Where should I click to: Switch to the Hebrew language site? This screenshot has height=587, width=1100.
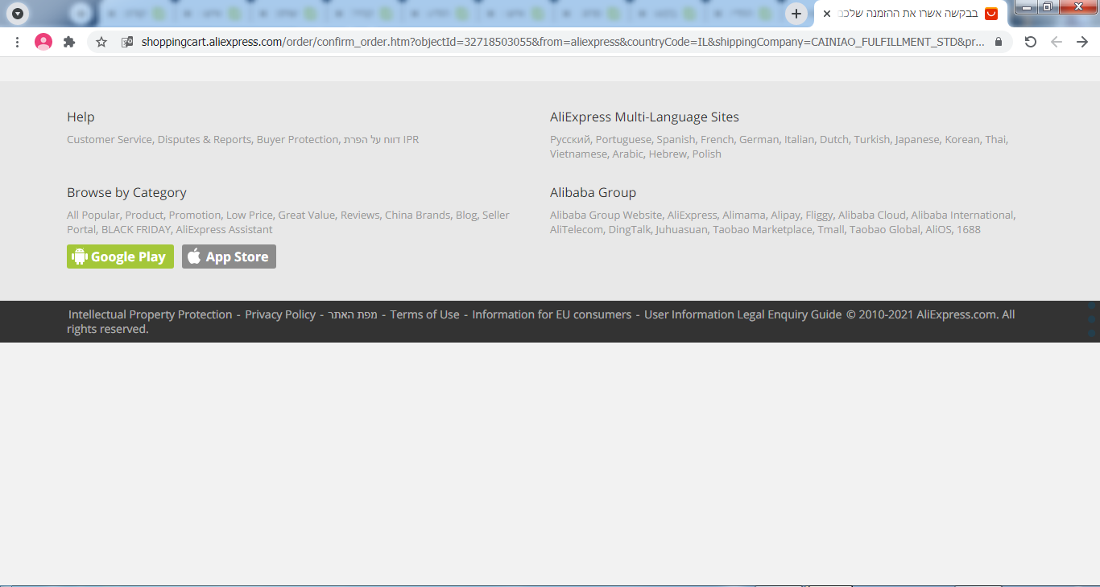point(668,154)
